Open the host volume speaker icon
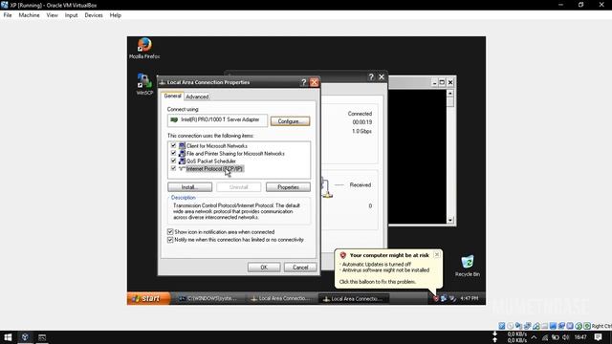Image resolution: width=612 pixels, height=344 pixels. pyautogui.click(x=565, y=337)
